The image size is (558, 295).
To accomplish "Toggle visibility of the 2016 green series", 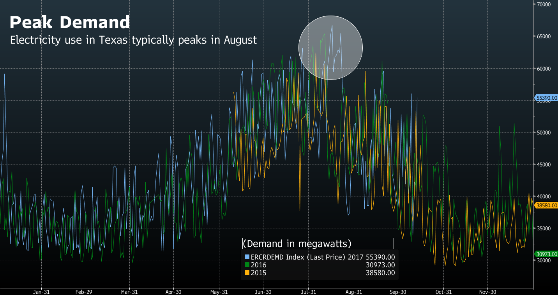I will point(258,265).
